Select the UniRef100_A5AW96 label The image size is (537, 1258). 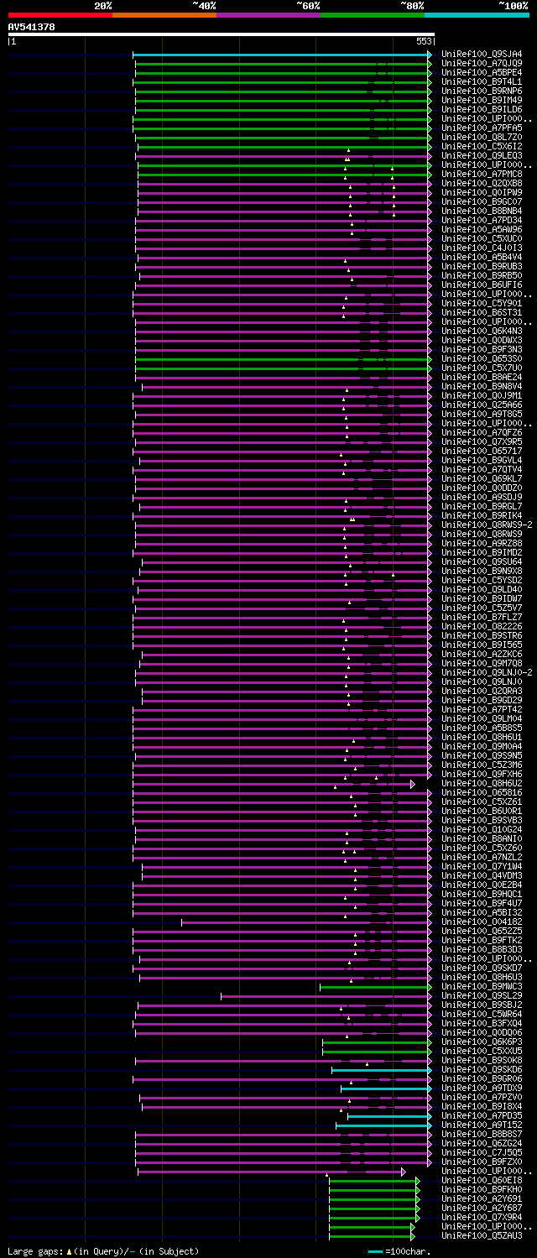click(x=482, y=229)
